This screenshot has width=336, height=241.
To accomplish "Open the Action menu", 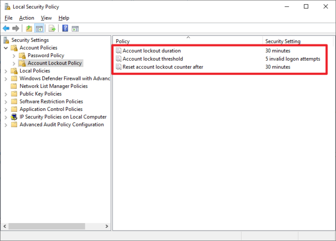I will click(27, 18).
